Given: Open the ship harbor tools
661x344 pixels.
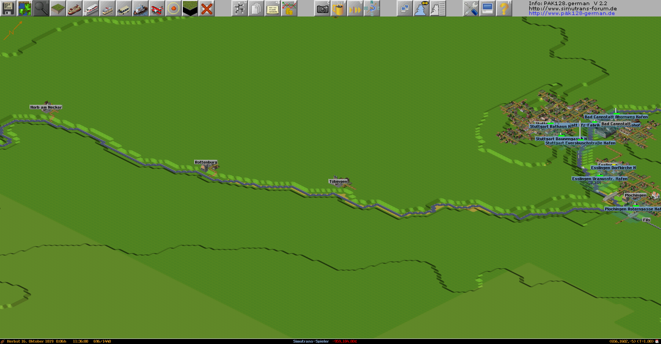Looking at the screenshot, I should tap(140, 8).
